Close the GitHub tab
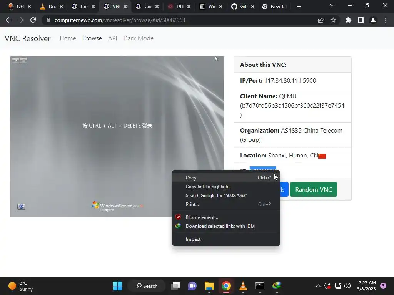The height and width of the screenshot is (295, 394). pos(253,7)
